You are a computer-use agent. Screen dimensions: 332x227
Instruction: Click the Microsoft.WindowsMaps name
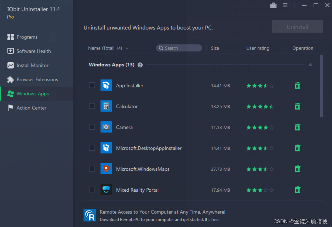[143, 169]
